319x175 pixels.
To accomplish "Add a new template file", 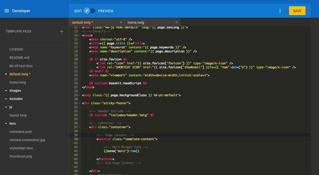I will tap(62, 31).
